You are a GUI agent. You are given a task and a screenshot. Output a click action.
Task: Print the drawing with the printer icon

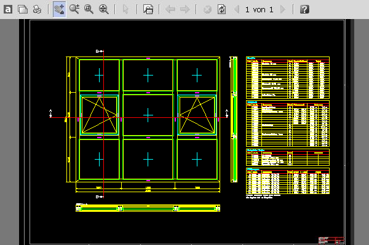point(37,9)
